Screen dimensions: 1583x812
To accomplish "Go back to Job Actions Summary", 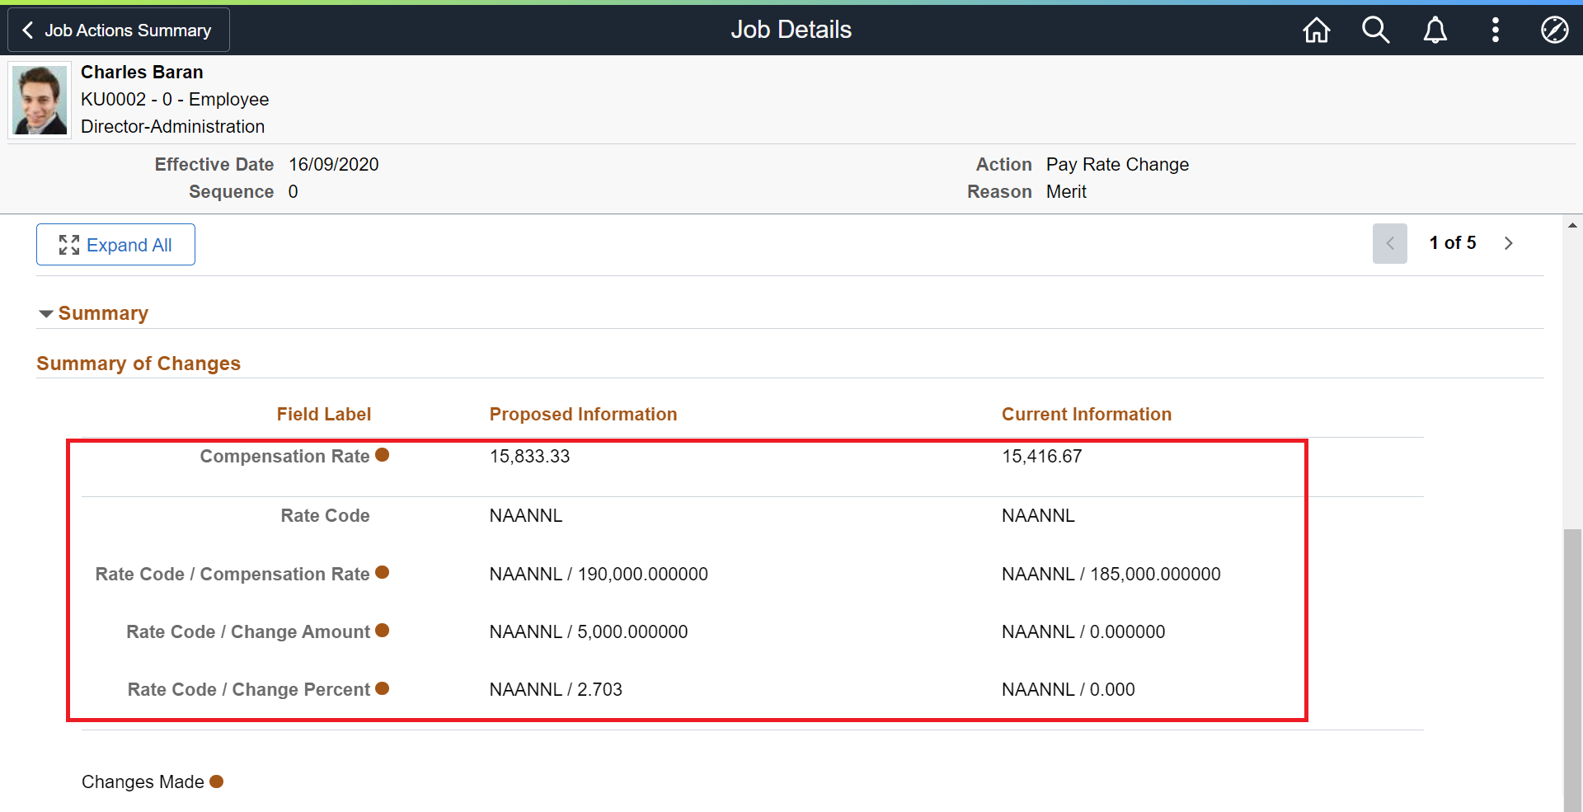I will [118, 31].
